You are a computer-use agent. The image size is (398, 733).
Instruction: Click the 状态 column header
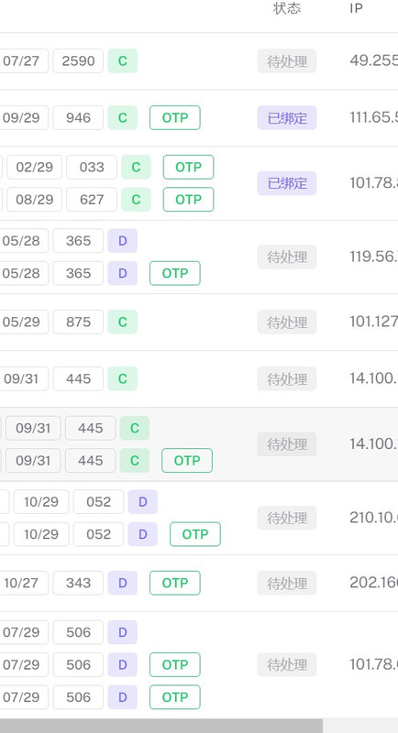(x=287, y=8)
